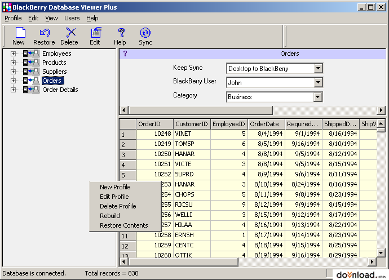Screen dimensions: 389x280
Task: Open the Edit menu in menu bar
Action: pos(33,19)
